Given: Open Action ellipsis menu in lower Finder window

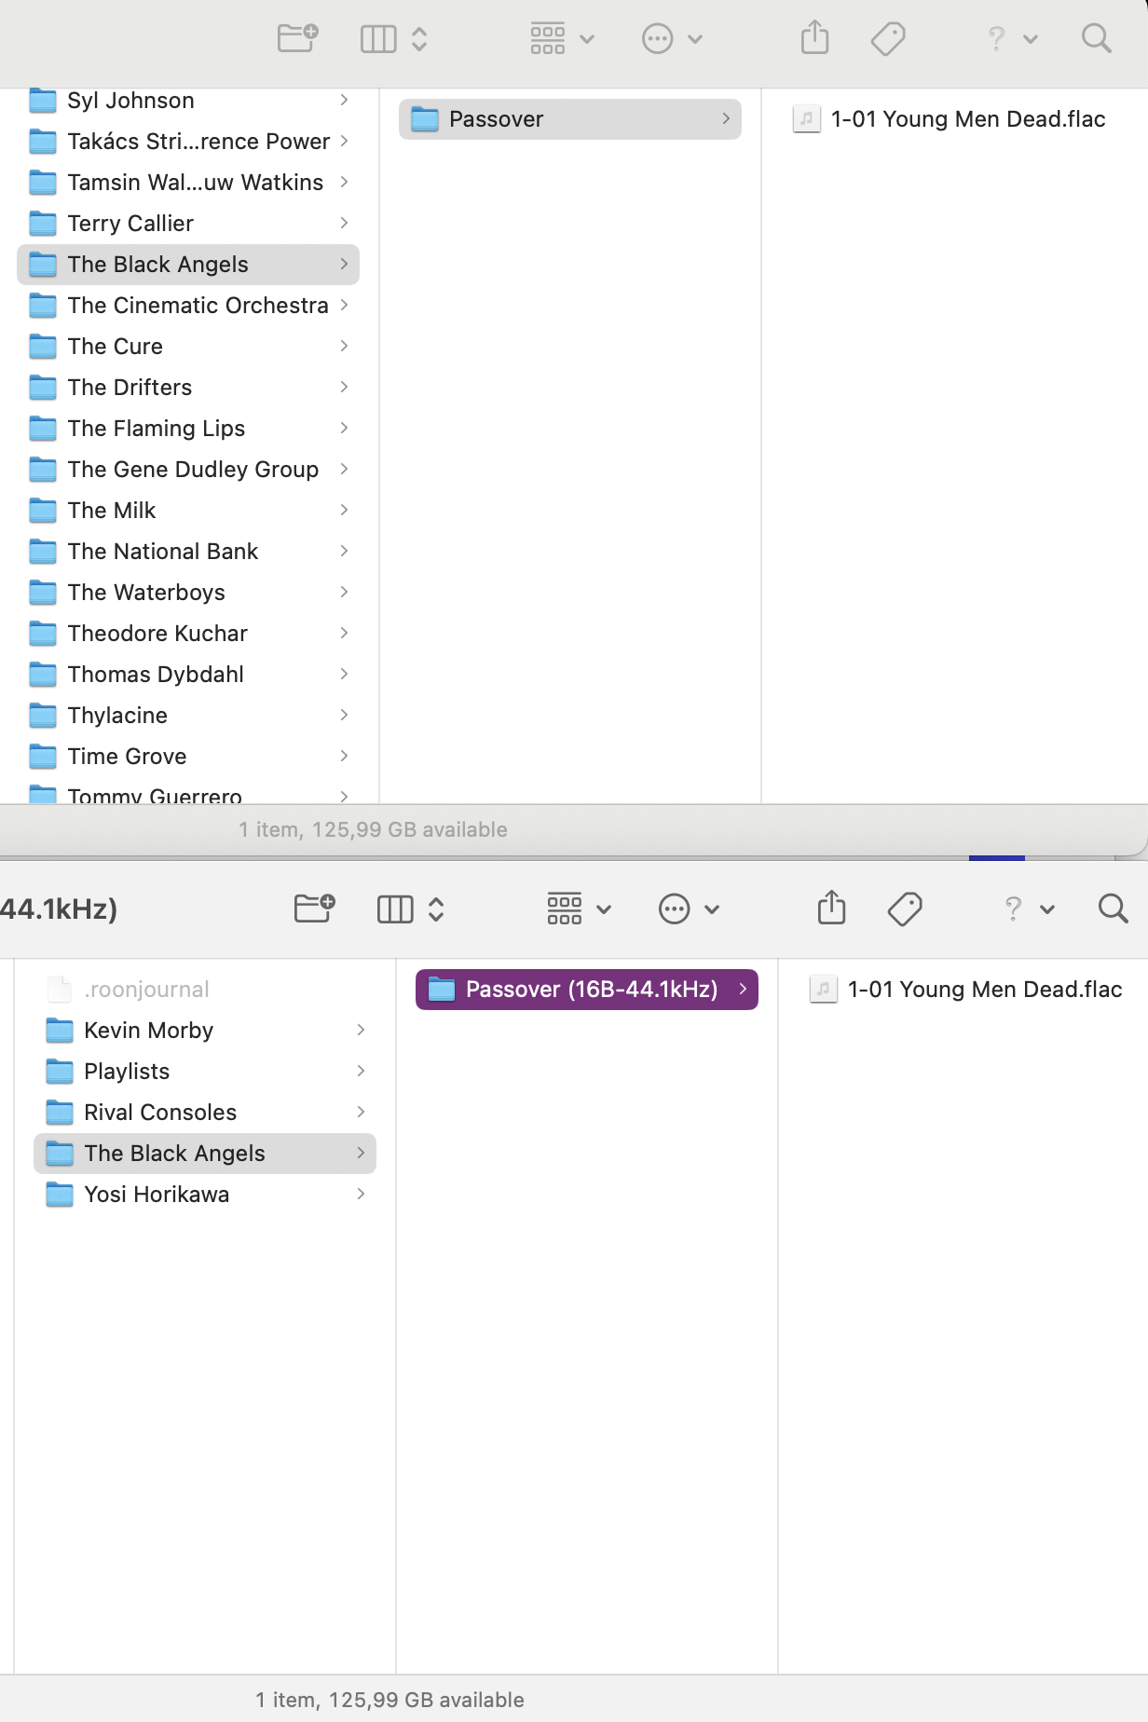Looking at the screenshot, I should pyautogui.click(x=689, y=909).
